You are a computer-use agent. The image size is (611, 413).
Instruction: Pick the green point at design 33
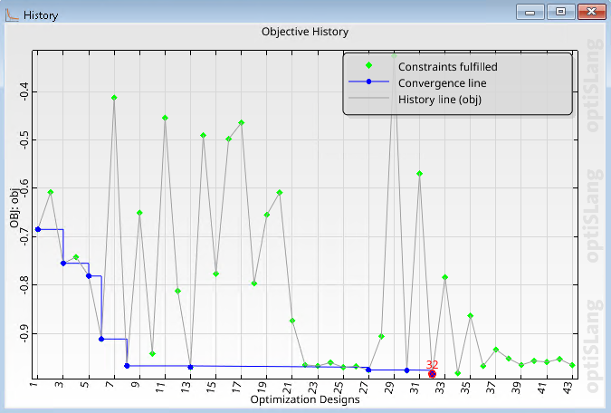445,277
